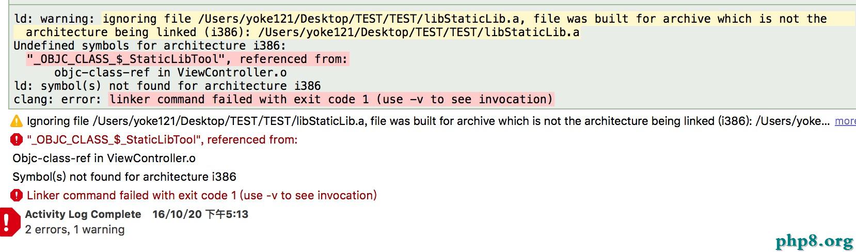Select the capitalized "Linker command failed with exit code 1" issue
The image size is (856, 252).
201,195
